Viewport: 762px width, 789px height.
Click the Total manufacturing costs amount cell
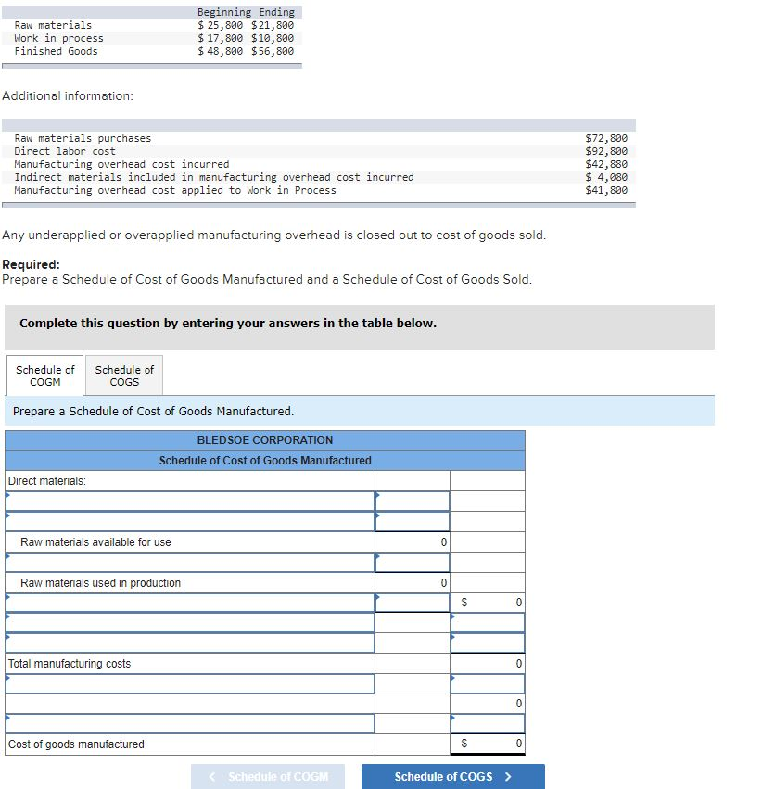487,663
